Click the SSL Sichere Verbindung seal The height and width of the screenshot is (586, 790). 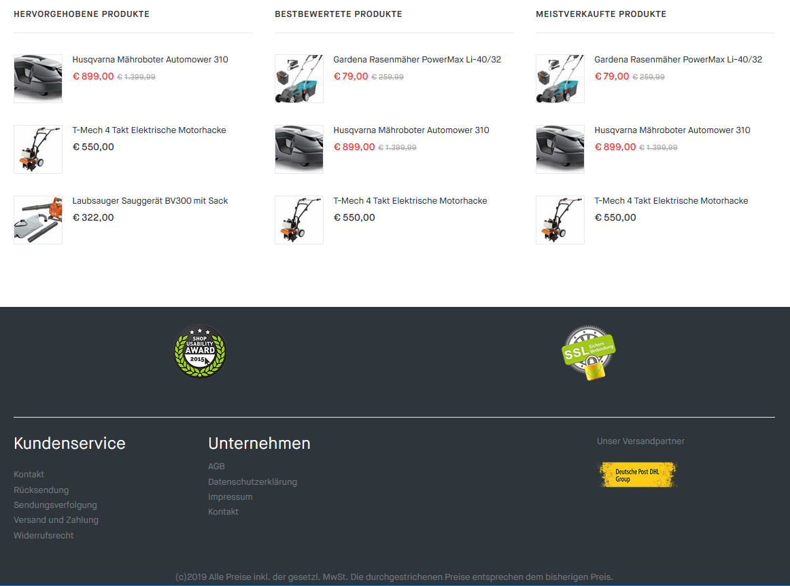click(x=589, y=352)
